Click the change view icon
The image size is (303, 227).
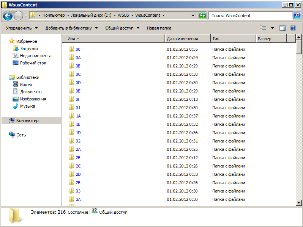pyautogui.click(x=263, y=28)
